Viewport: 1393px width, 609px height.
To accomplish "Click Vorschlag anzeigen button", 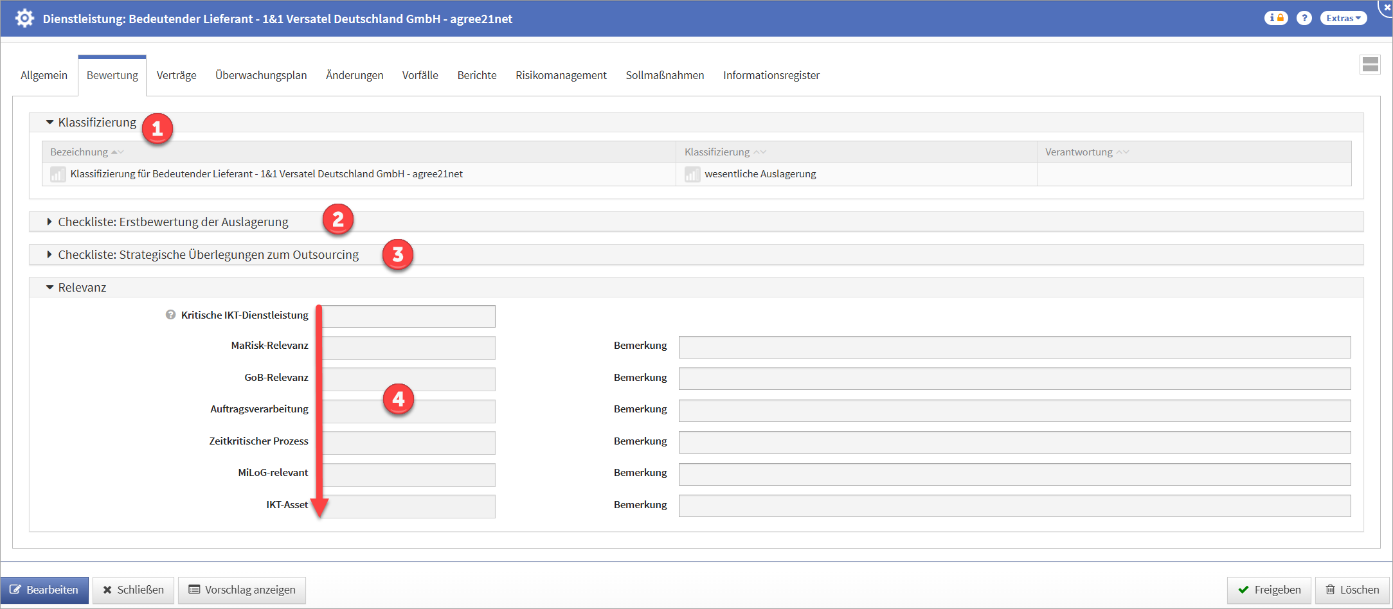I will [242, 590].
